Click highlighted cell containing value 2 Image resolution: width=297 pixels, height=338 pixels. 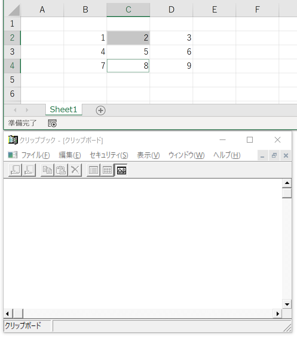coord(128,38)
